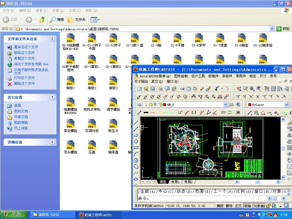Viewport: 292px width, 219px height.
Task: Select the Zoom Window tool icon
Action: (x=251, y=89)
